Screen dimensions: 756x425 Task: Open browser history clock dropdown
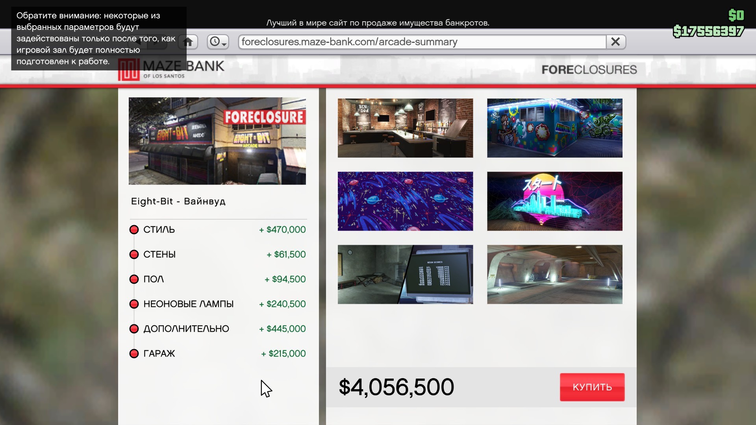[218, 42]
